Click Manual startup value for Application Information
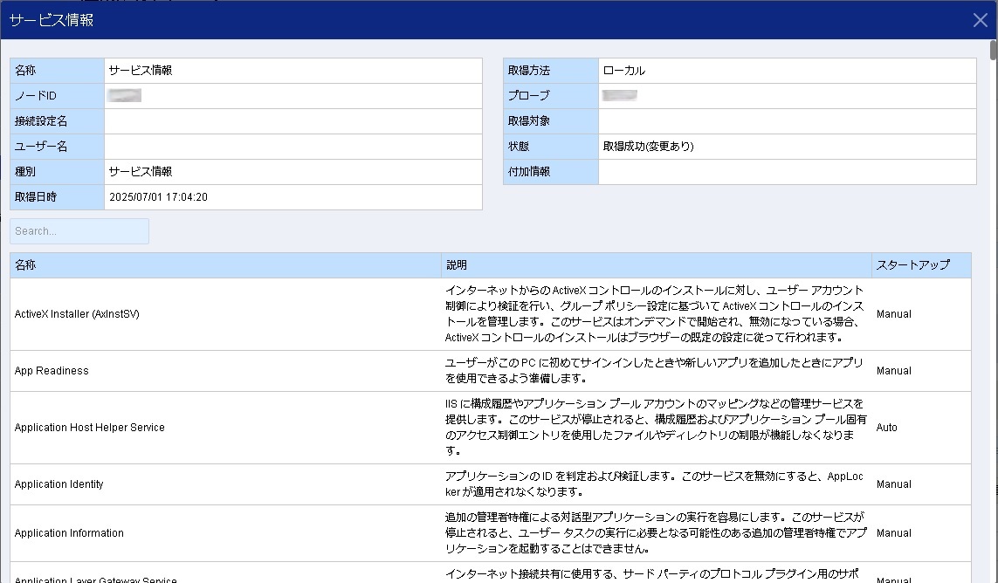Screen dimensions: 998x583 (x=893, y=532)
